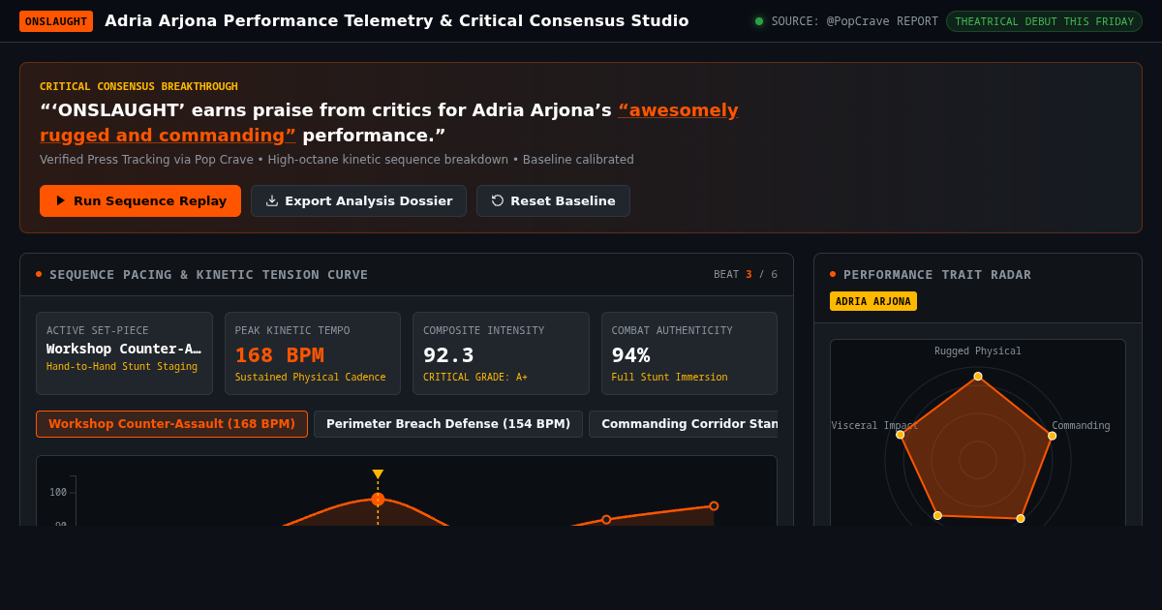The width and height of the screenshot is (1162, 610).
Task: Click the SEQUENCE PACING & KINETIC TENSION CURVE heading
Action: (209, 274)
